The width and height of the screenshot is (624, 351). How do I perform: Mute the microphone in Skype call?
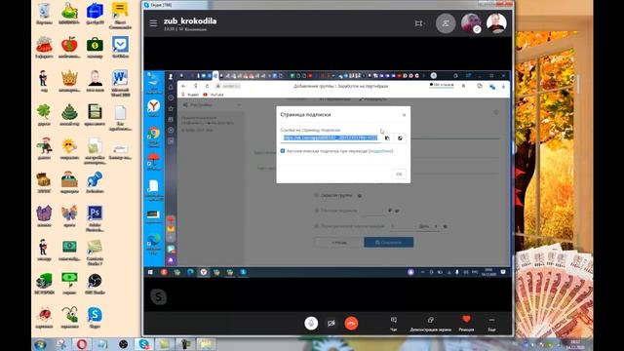pyautogui.click(x=311, y=323)
